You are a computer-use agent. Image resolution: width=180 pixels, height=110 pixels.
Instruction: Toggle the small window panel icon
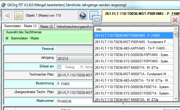tap(97, 20)
